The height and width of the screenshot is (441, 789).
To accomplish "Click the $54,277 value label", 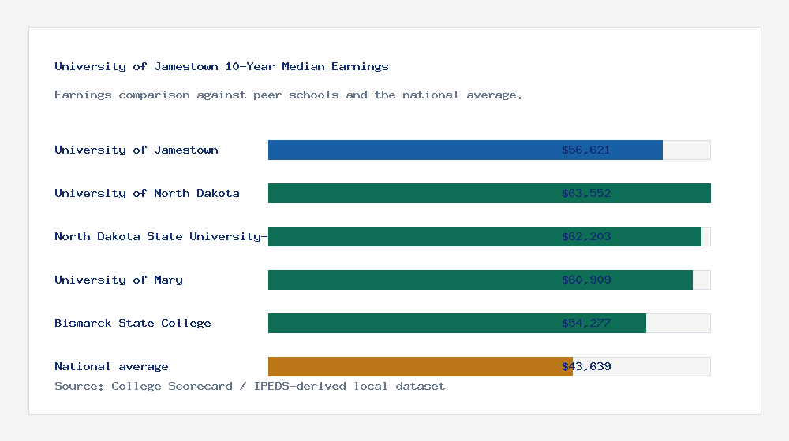I will click(586, 323).
